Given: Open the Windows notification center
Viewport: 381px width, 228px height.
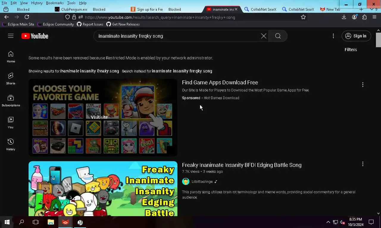Looking at the screenshot, I should click(371, 222).
